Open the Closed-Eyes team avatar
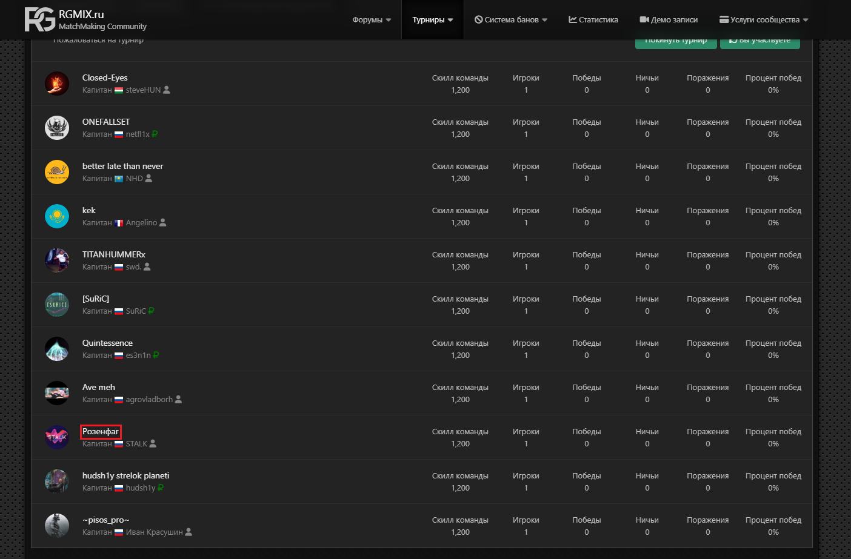This screenshot has width=851, height=559. (57, 84)
